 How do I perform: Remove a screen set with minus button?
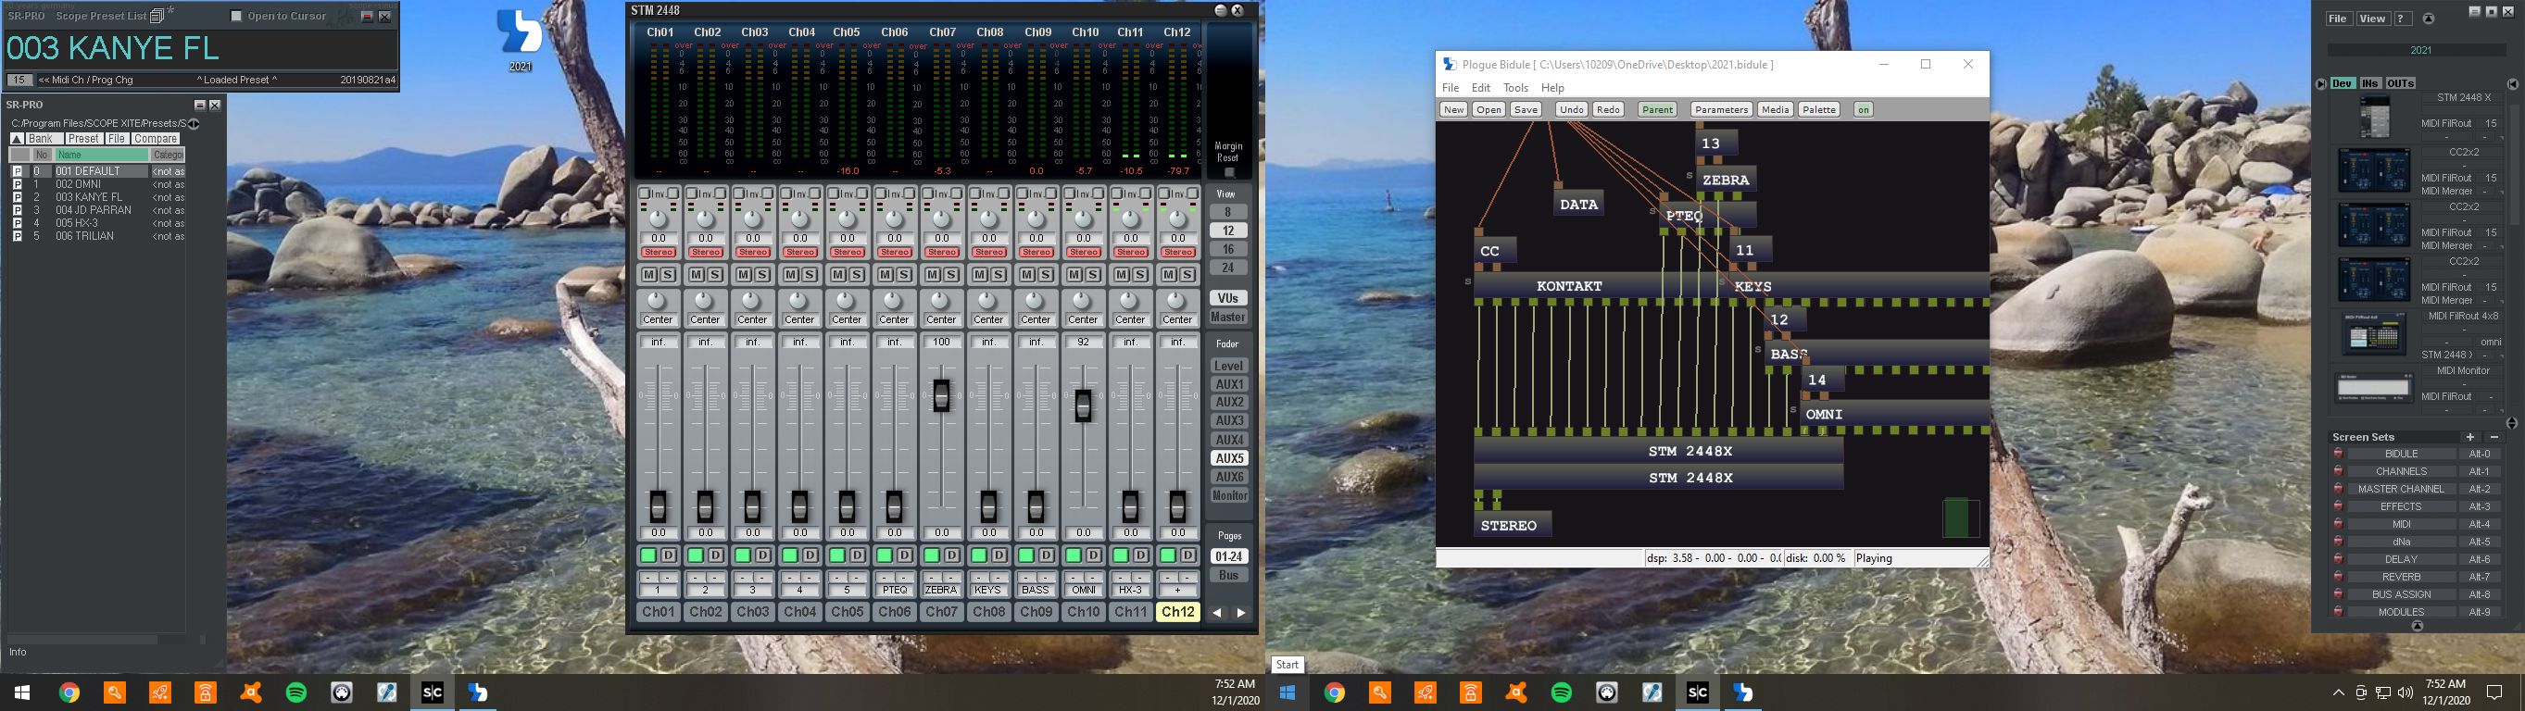[2494, 437]
